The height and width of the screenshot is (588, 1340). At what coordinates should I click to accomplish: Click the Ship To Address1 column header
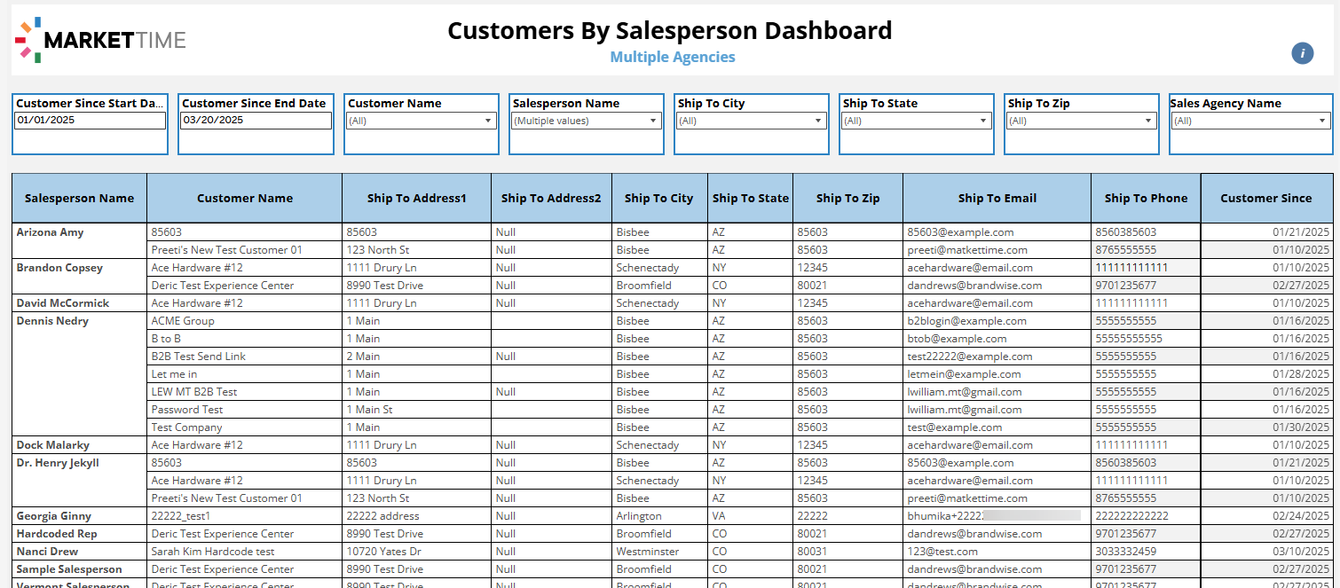click(417, 198)
